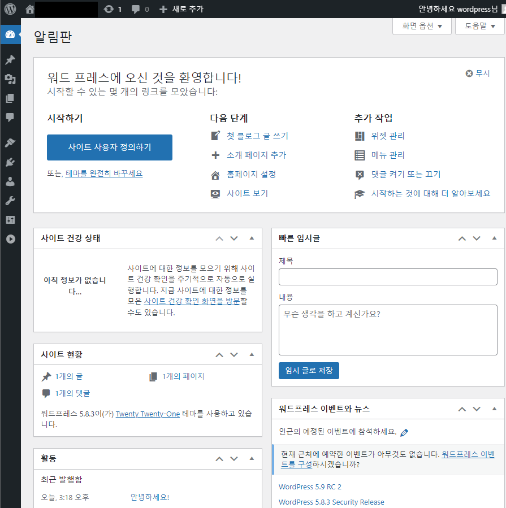Viewport: 506px width, 508px height.
Task: Visit site via home icon
Action: click(x=29, y=9)
